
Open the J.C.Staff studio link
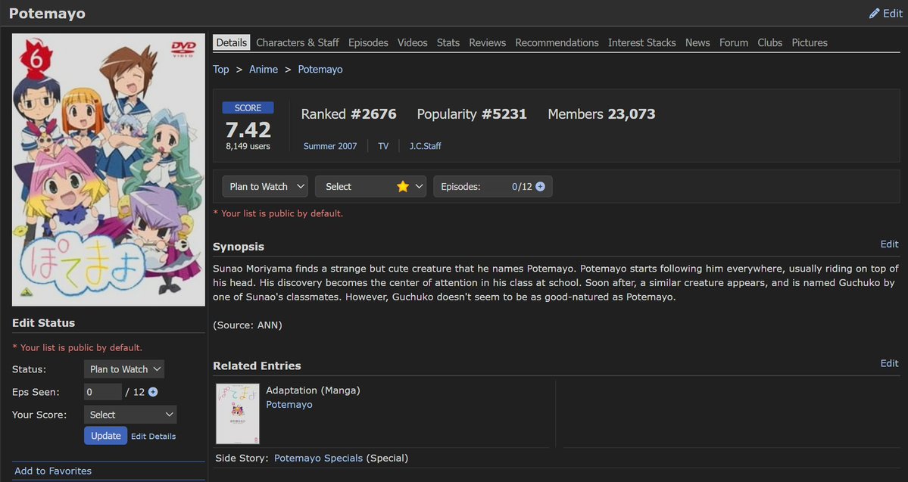425,146
